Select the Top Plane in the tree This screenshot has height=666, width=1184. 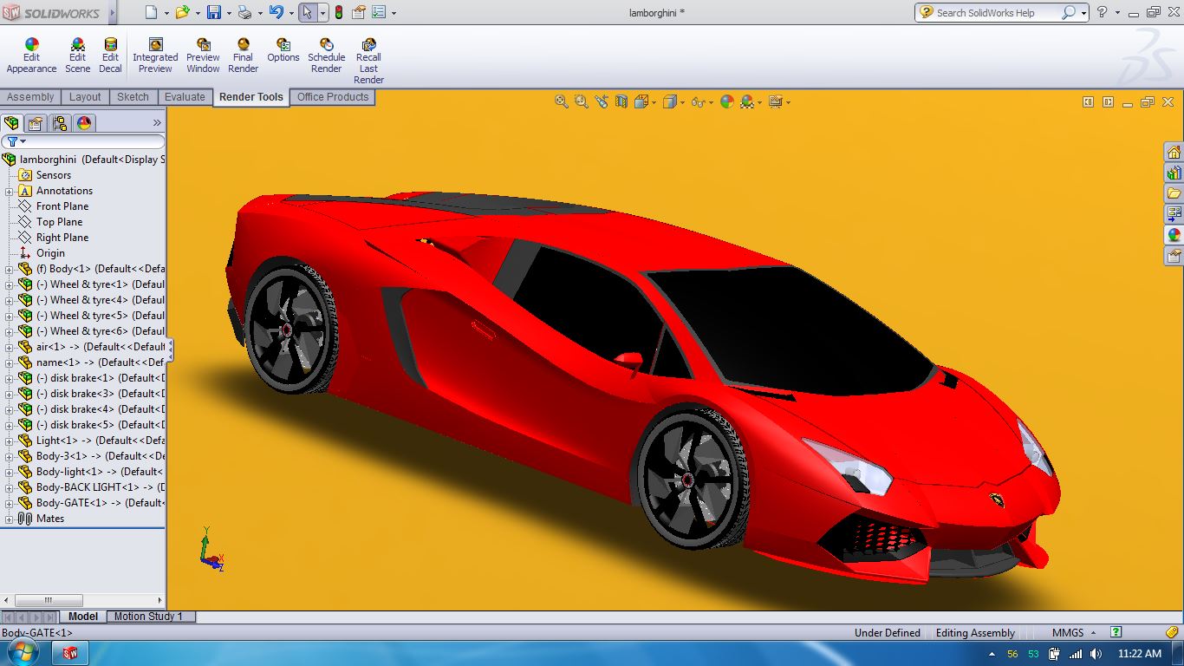click(x=59, y=222)
